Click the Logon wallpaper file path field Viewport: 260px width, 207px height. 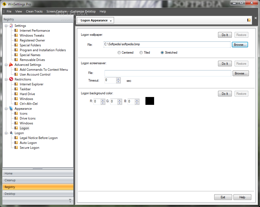167,44
